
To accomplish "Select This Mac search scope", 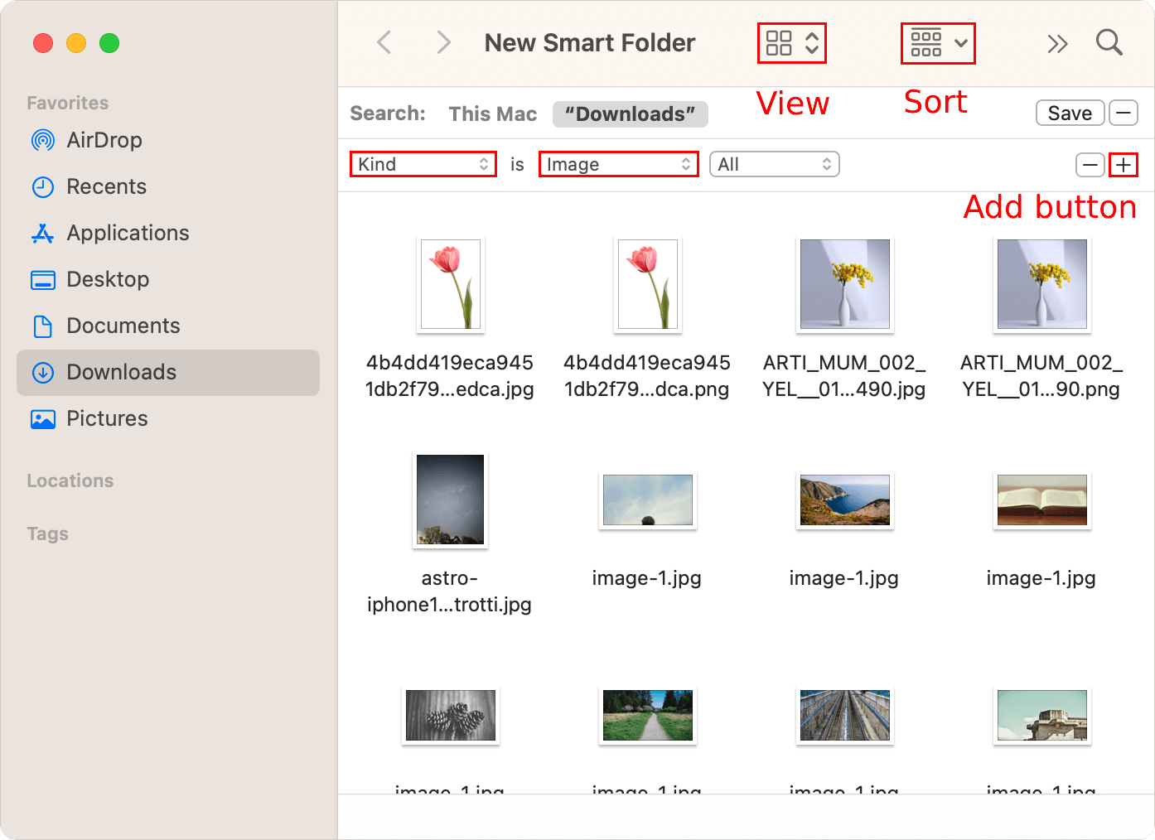I will (x=493, y=113).
